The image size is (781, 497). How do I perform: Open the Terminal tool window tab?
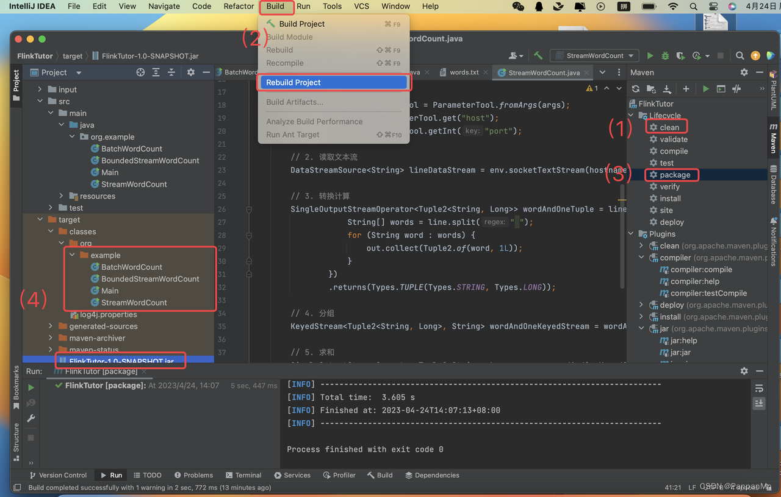click(x=243, y=475)
